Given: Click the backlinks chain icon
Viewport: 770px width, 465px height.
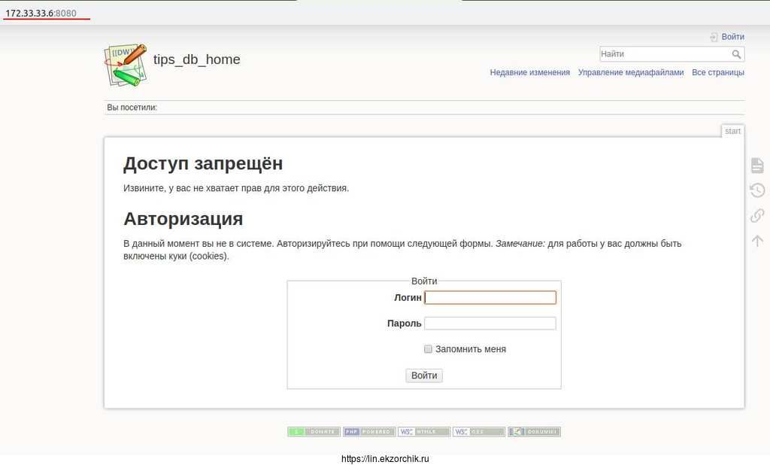Looking at the screenshot, I should click(757, 216).
